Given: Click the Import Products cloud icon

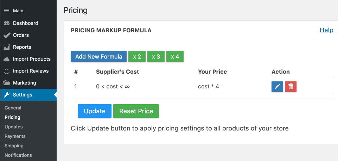Looking at the screenshot, I should (x=7, y=59).
